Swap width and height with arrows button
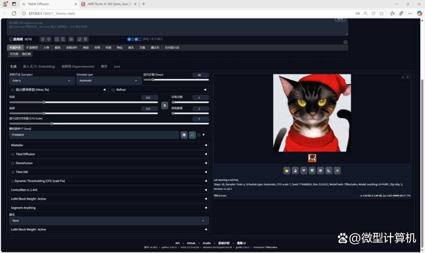 coord(164,105)
